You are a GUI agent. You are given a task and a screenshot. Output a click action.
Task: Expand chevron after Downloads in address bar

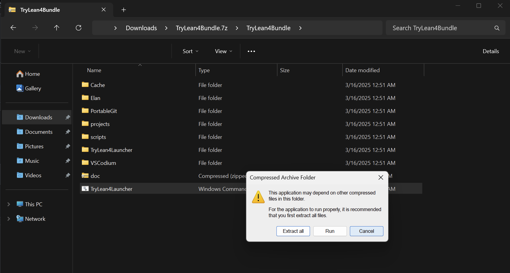[166, 28]
